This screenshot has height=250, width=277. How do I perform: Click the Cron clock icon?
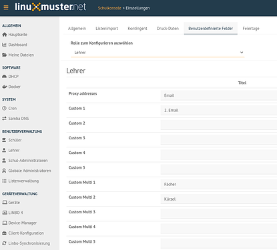pos(4,108)
